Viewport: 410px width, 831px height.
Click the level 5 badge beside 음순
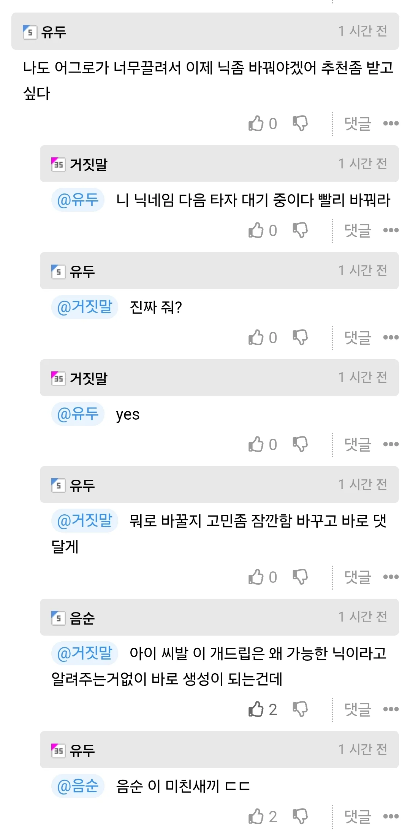58,618
